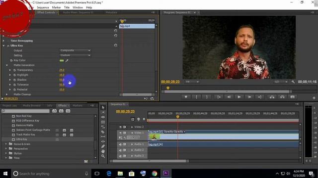
Task: Collapse Matte Generation group
Action: tap(7, 65)
